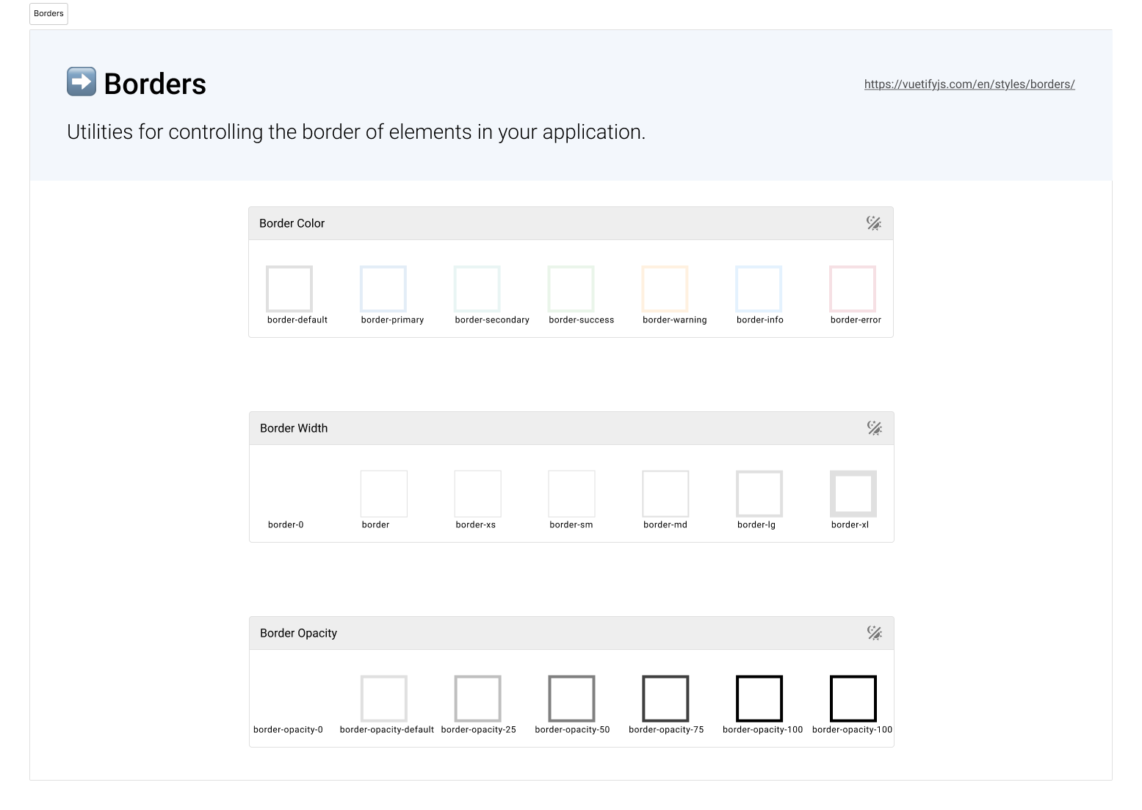This screenshot has height=810, width=1142.
Task: Pick the border-secondary color box
Action: [477, 289]
